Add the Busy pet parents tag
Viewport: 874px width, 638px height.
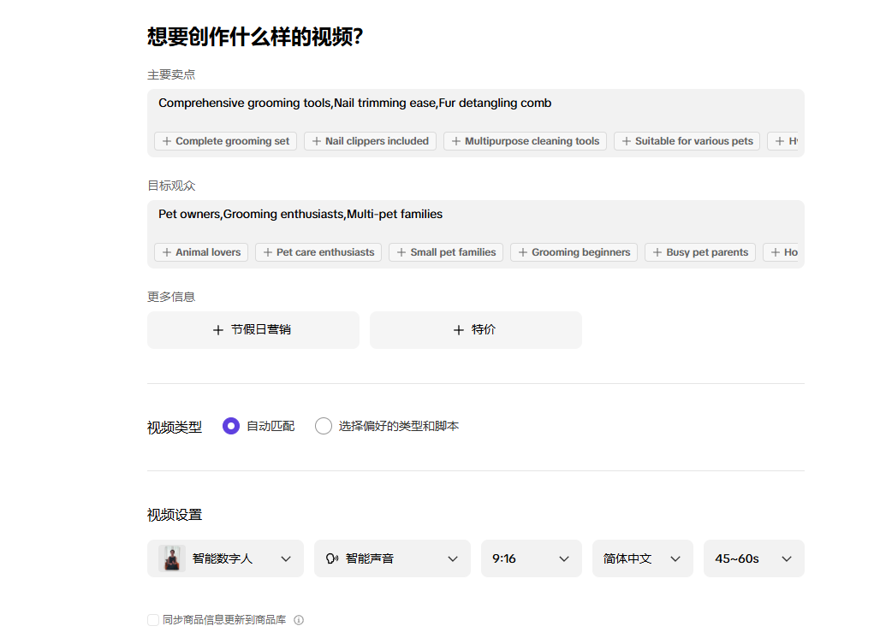pos(700,252)
